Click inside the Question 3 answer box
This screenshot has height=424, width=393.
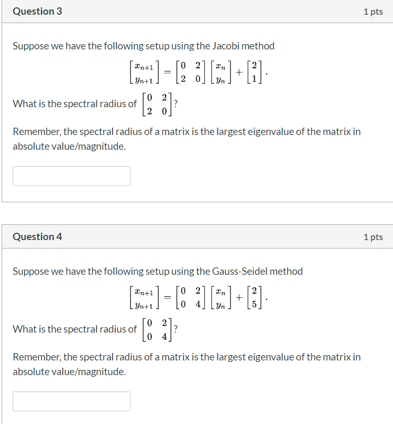pos(71,175)
